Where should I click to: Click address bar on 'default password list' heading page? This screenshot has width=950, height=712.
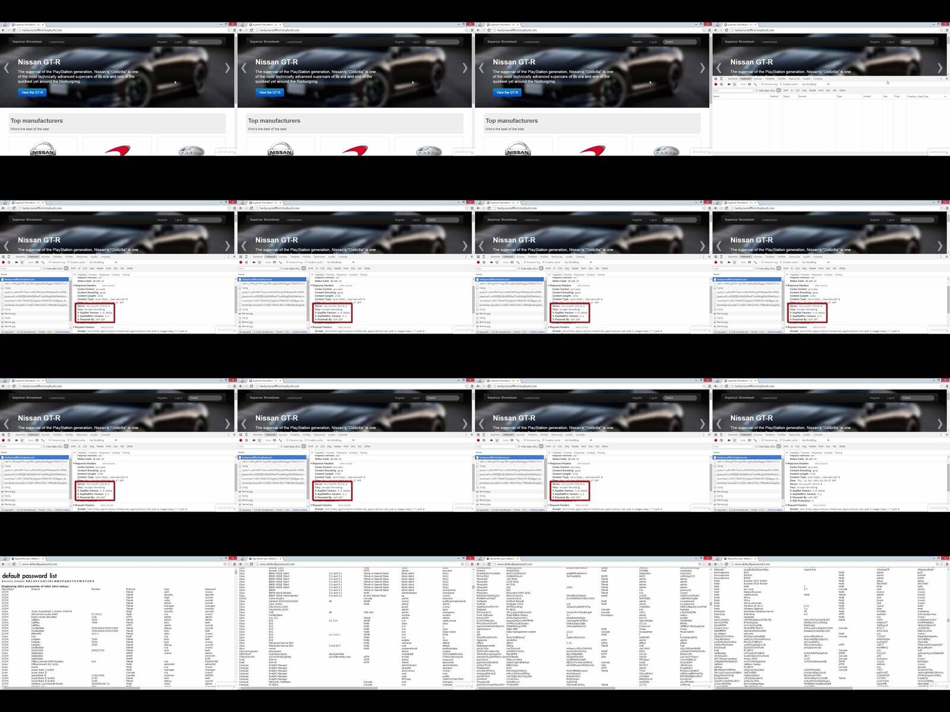point(122,564)
